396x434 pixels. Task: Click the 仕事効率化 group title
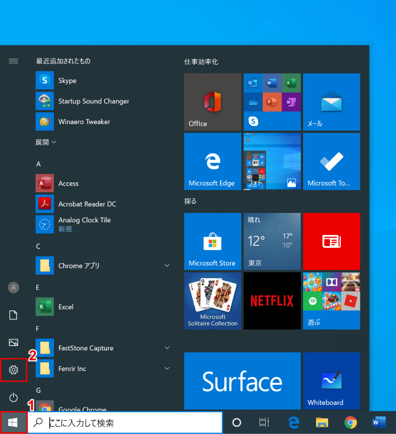click(x=201, y=62)
